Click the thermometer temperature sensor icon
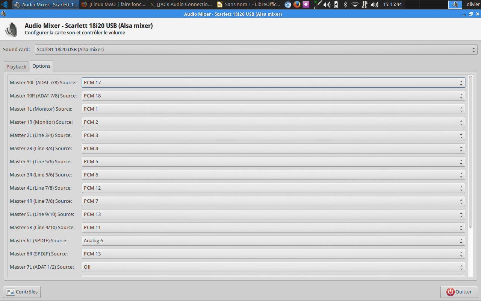The image size is (481, 301). [365, 5]
